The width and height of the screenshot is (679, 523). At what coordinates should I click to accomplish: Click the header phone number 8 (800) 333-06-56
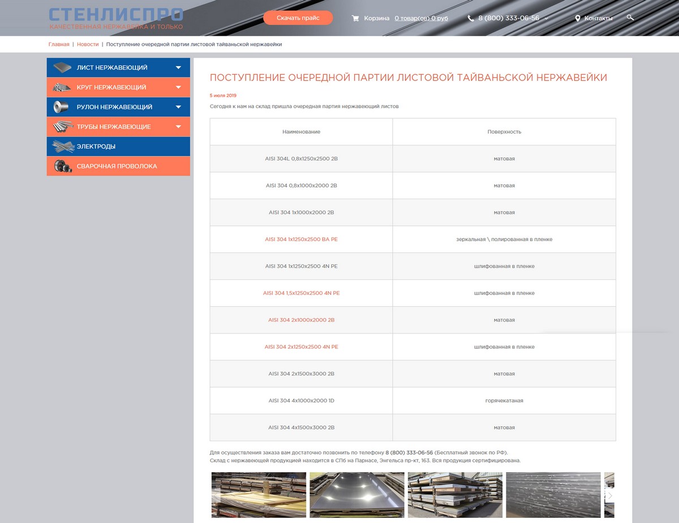click(509, 18)
